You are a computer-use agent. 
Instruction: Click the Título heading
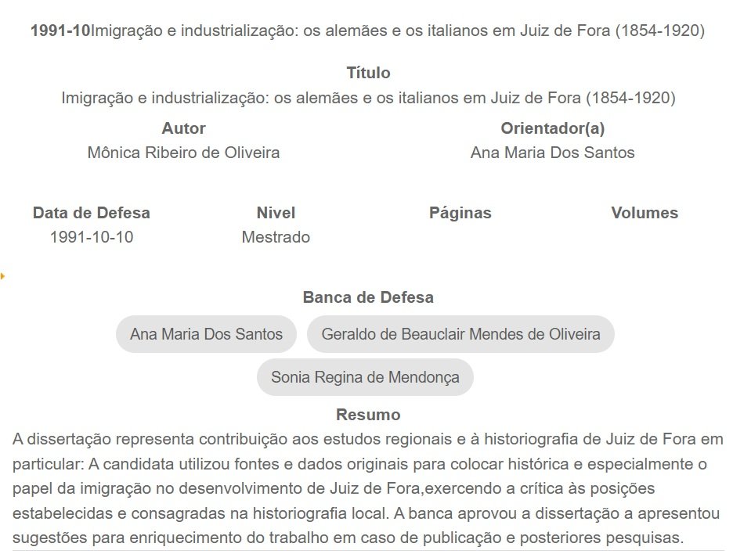[x=368, y=73]
